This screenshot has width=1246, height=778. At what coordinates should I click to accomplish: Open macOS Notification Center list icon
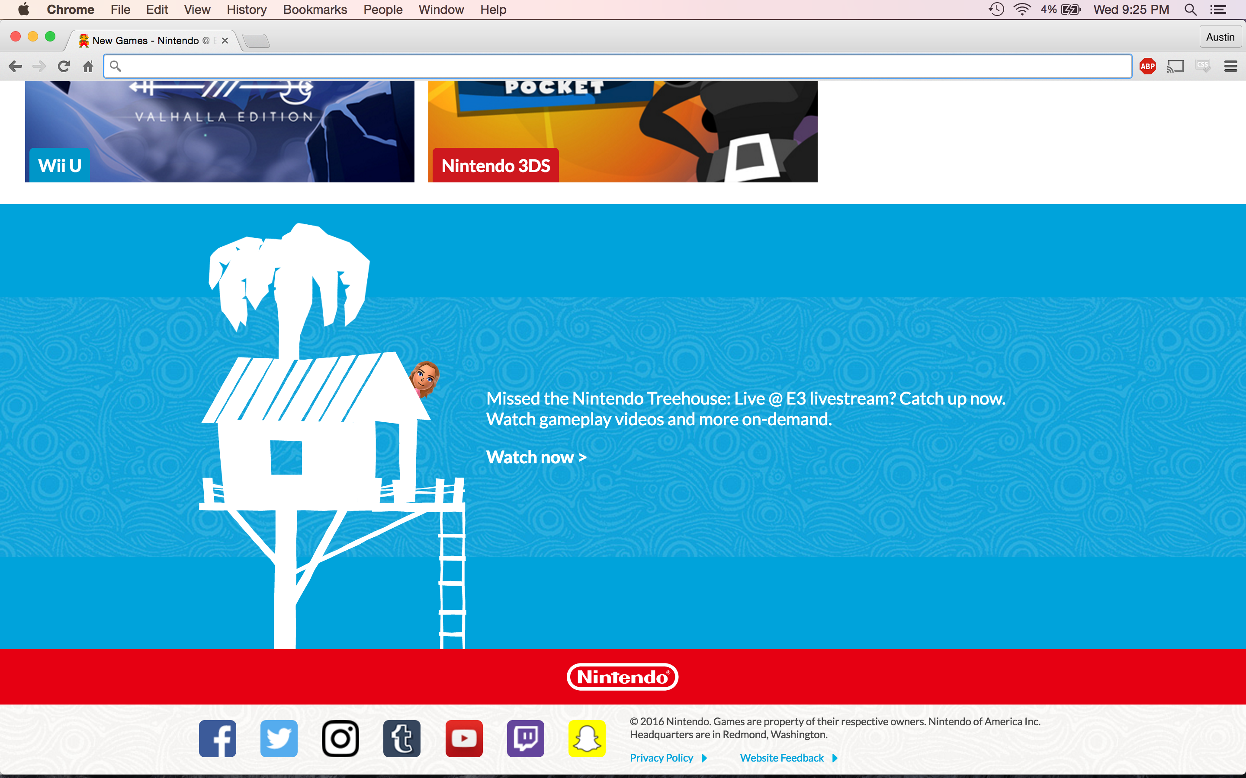[x=1218, y=10]
